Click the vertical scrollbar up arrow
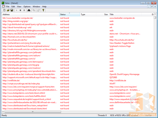 [x=155, y=14]
